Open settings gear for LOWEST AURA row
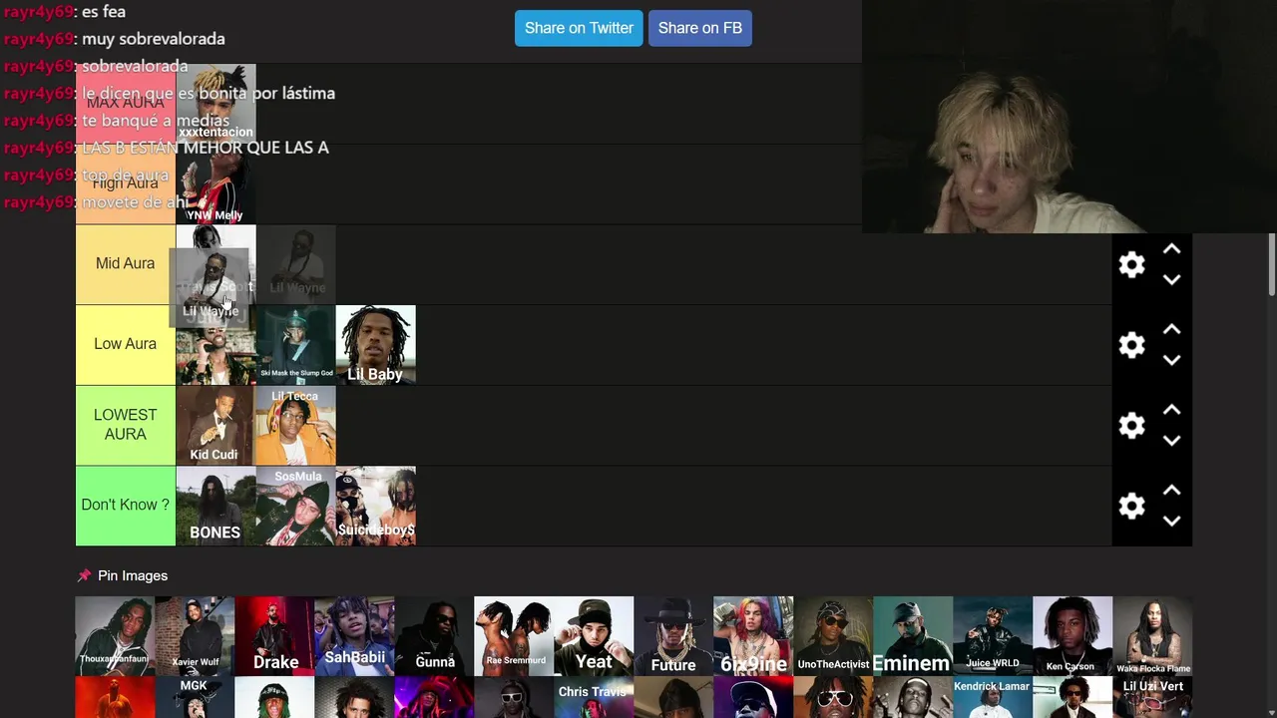1277x718 pixels. [1131, 426]
